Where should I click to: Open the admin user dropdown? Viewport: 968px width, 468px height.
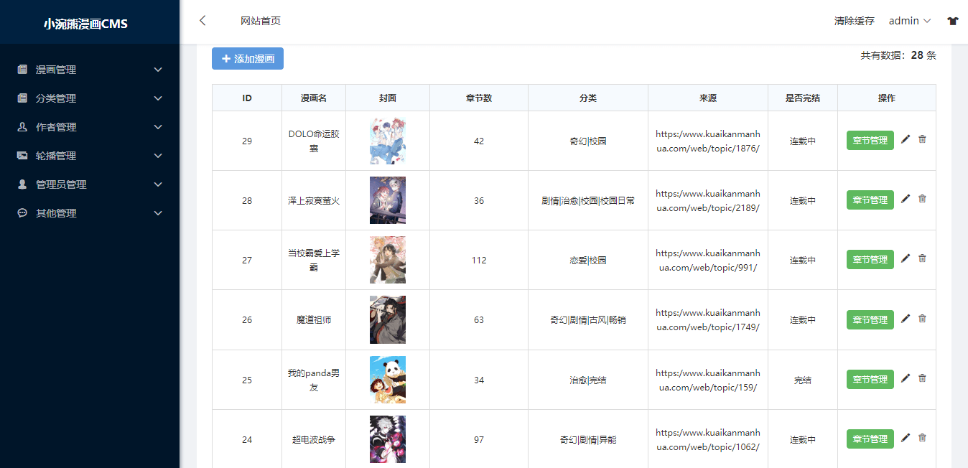click(x=910, y=21)
